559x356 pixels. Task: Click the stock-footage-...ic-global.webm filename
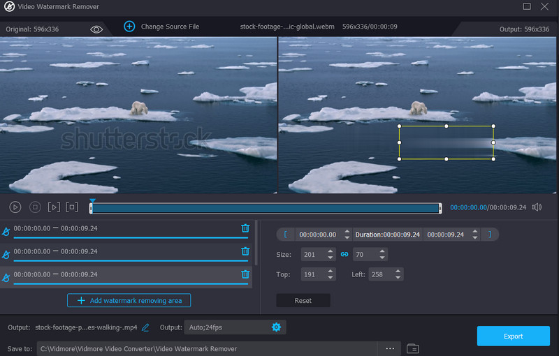tap(287, 27)
